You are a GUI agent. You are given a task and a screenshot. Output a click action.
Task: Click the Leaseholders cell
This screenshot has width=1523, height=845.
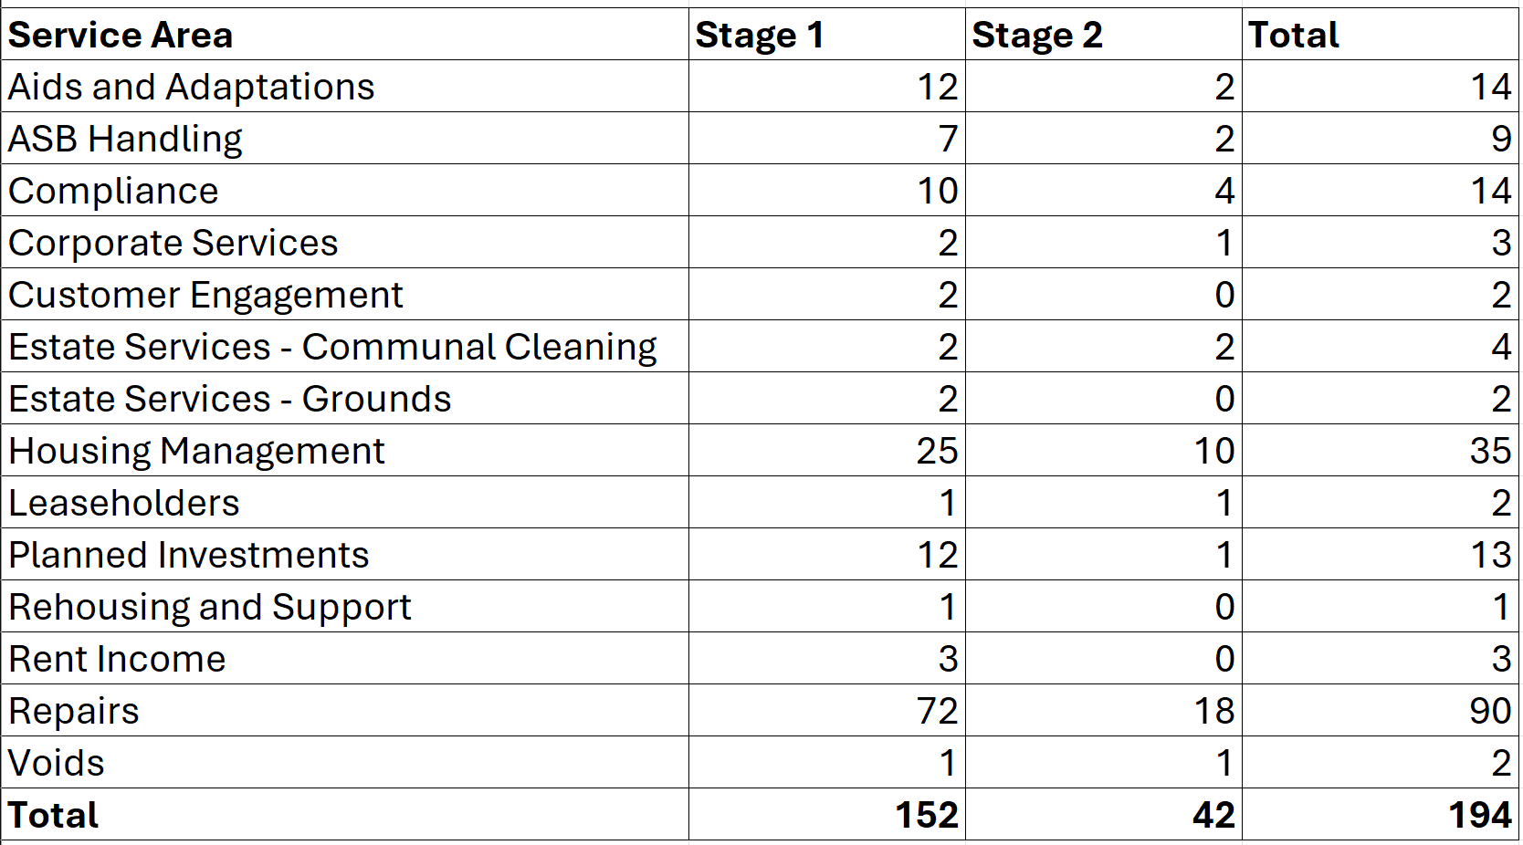[124, 504]
